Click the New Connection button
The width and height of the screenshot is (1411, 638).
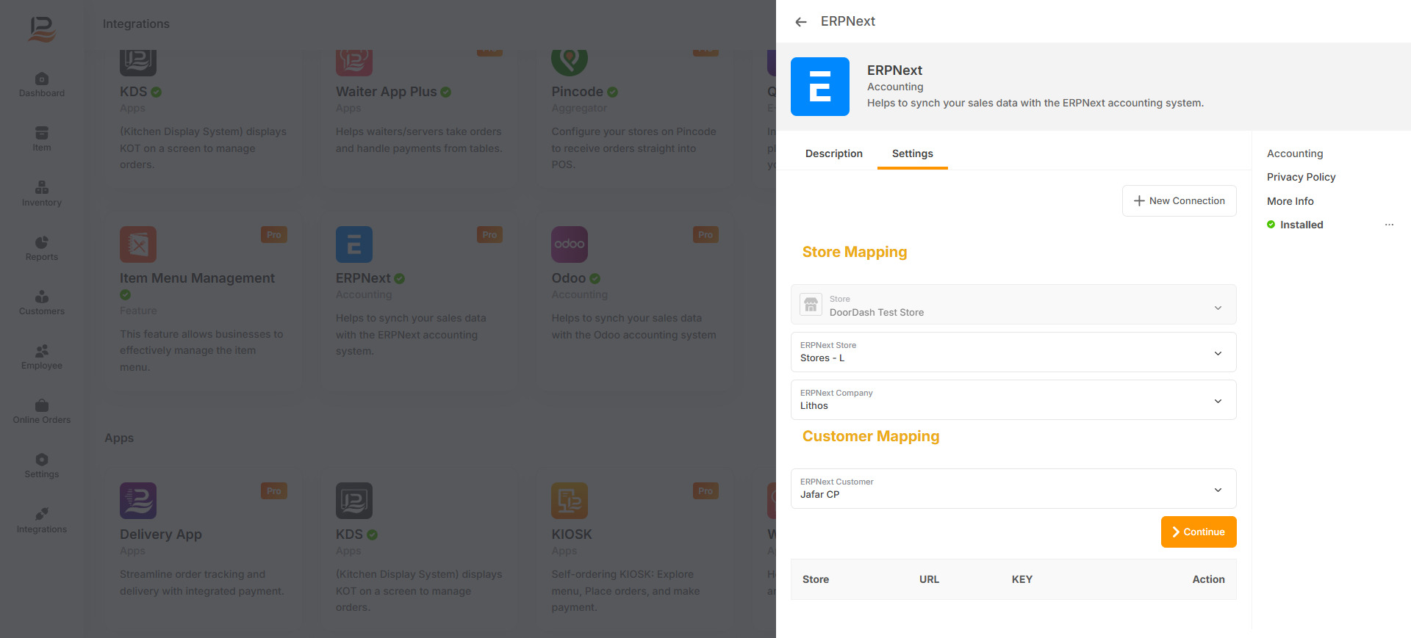(x=1179, y=201)
